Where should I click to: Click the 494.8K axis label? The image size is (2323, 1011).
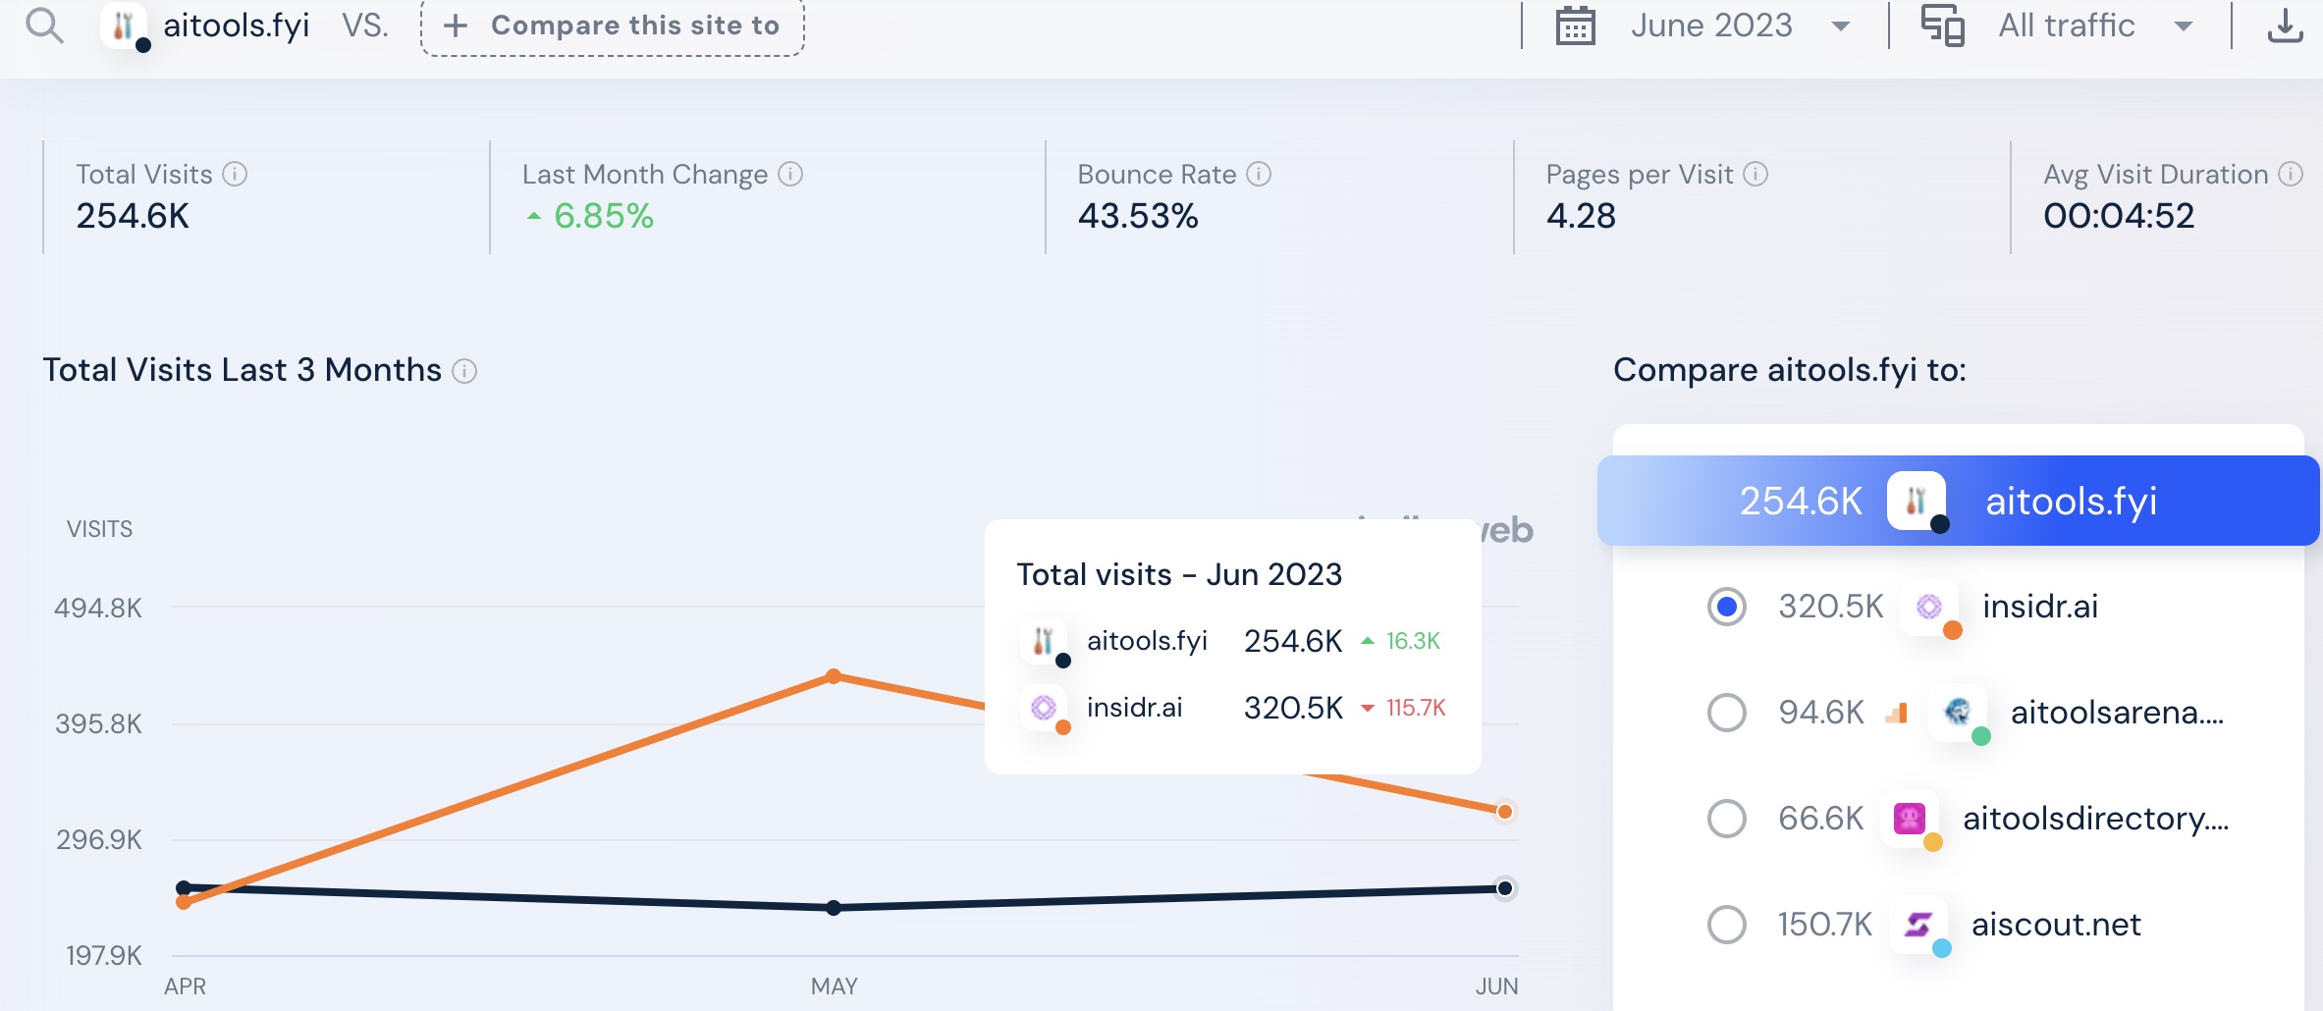(98, 609)
